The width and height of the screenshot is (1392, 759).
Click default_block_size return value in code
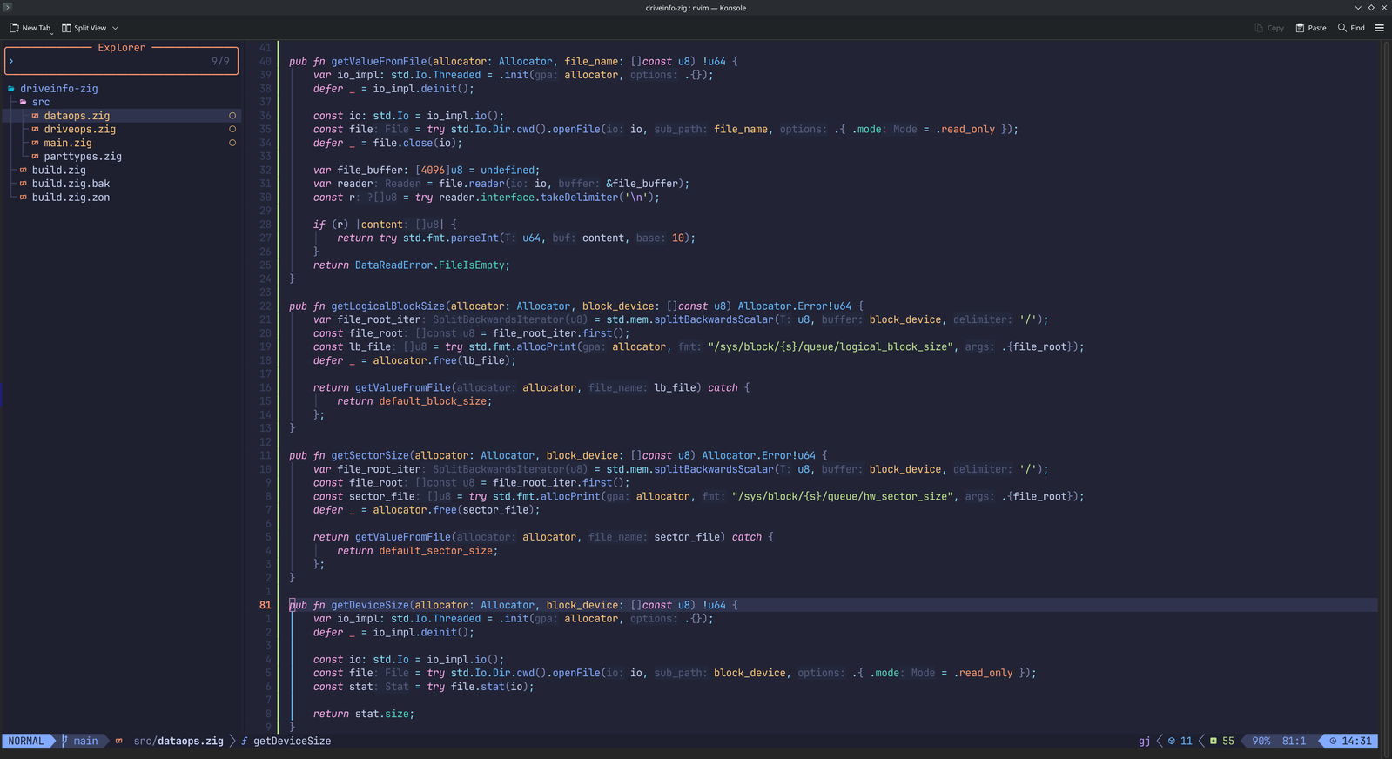[433, 401]
